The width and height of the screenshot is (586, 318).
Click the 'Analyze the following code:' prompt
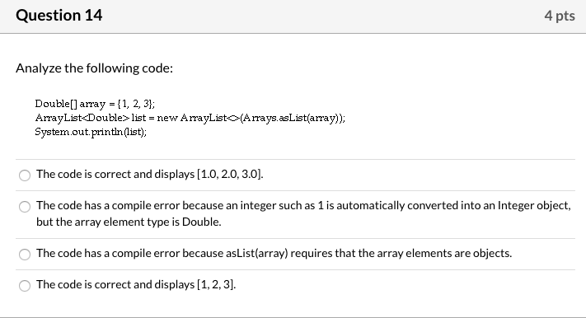click(x=94, y=68)
